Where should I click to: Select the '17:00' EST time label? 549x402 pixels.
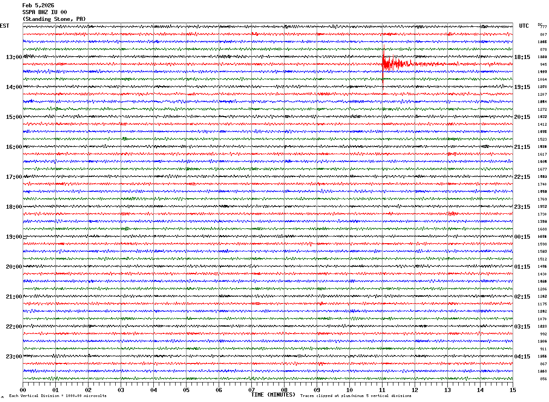click(14, 176)
